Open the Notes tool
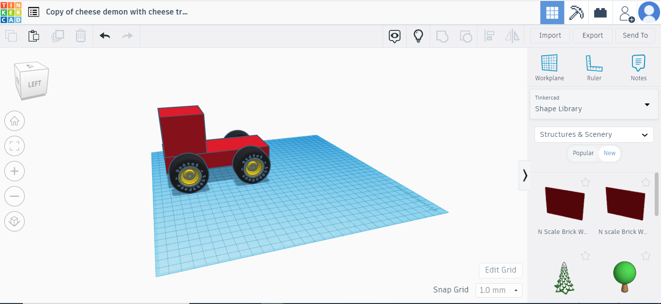Viewport: 661px width, 304px height. [639, 68]
